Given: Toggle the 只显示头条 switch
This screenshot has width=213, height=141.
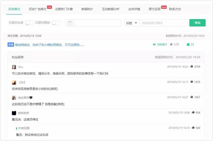Looking at the screenshot, I should click(29, 23).
